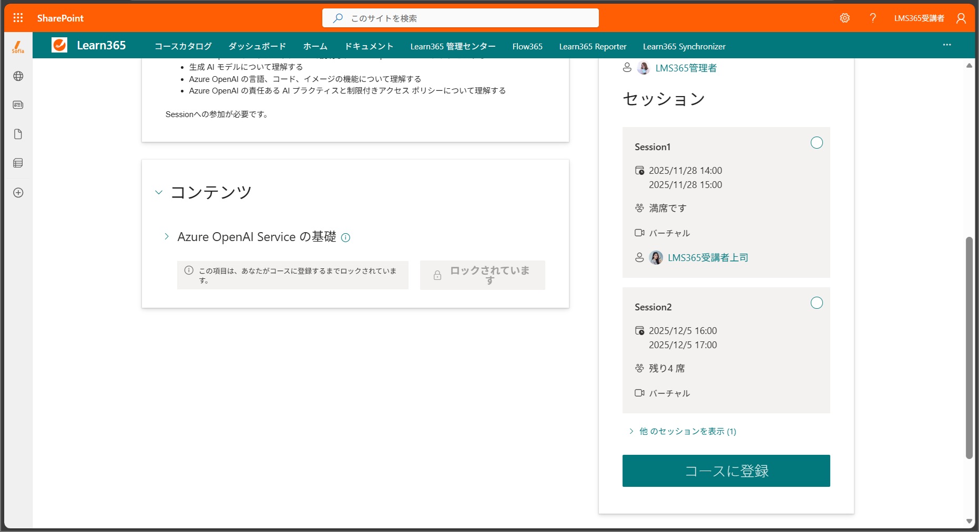Viewport: 979px width, 532px height.
Task: Open the news icon in left rail
Action: (18, 105)
